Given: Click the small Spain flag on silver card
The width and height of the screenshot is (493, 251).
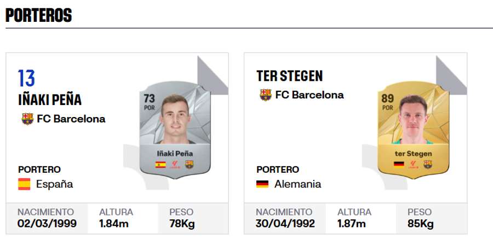Looking at the screenshot, I should [160, 165].
